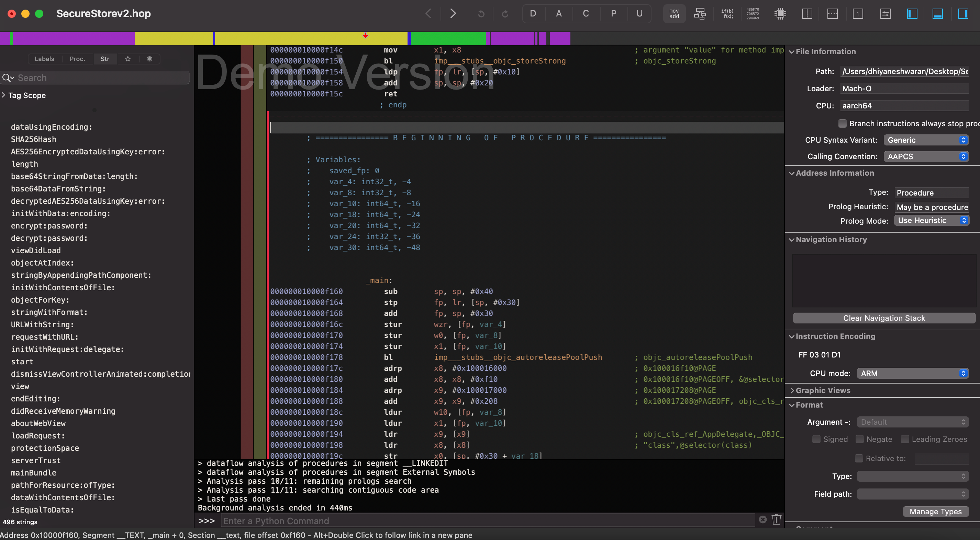Mark selection as Data with D

[533, 14]
